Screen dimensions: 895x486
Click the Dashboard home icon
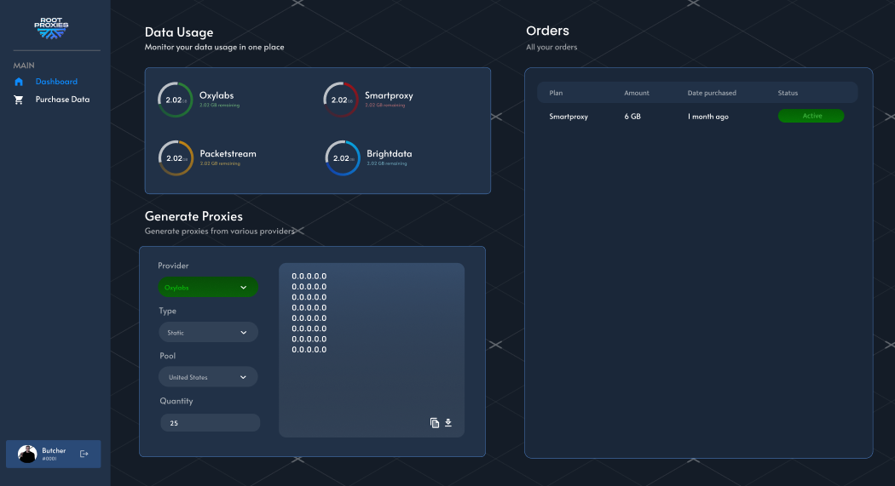[19, 82]
